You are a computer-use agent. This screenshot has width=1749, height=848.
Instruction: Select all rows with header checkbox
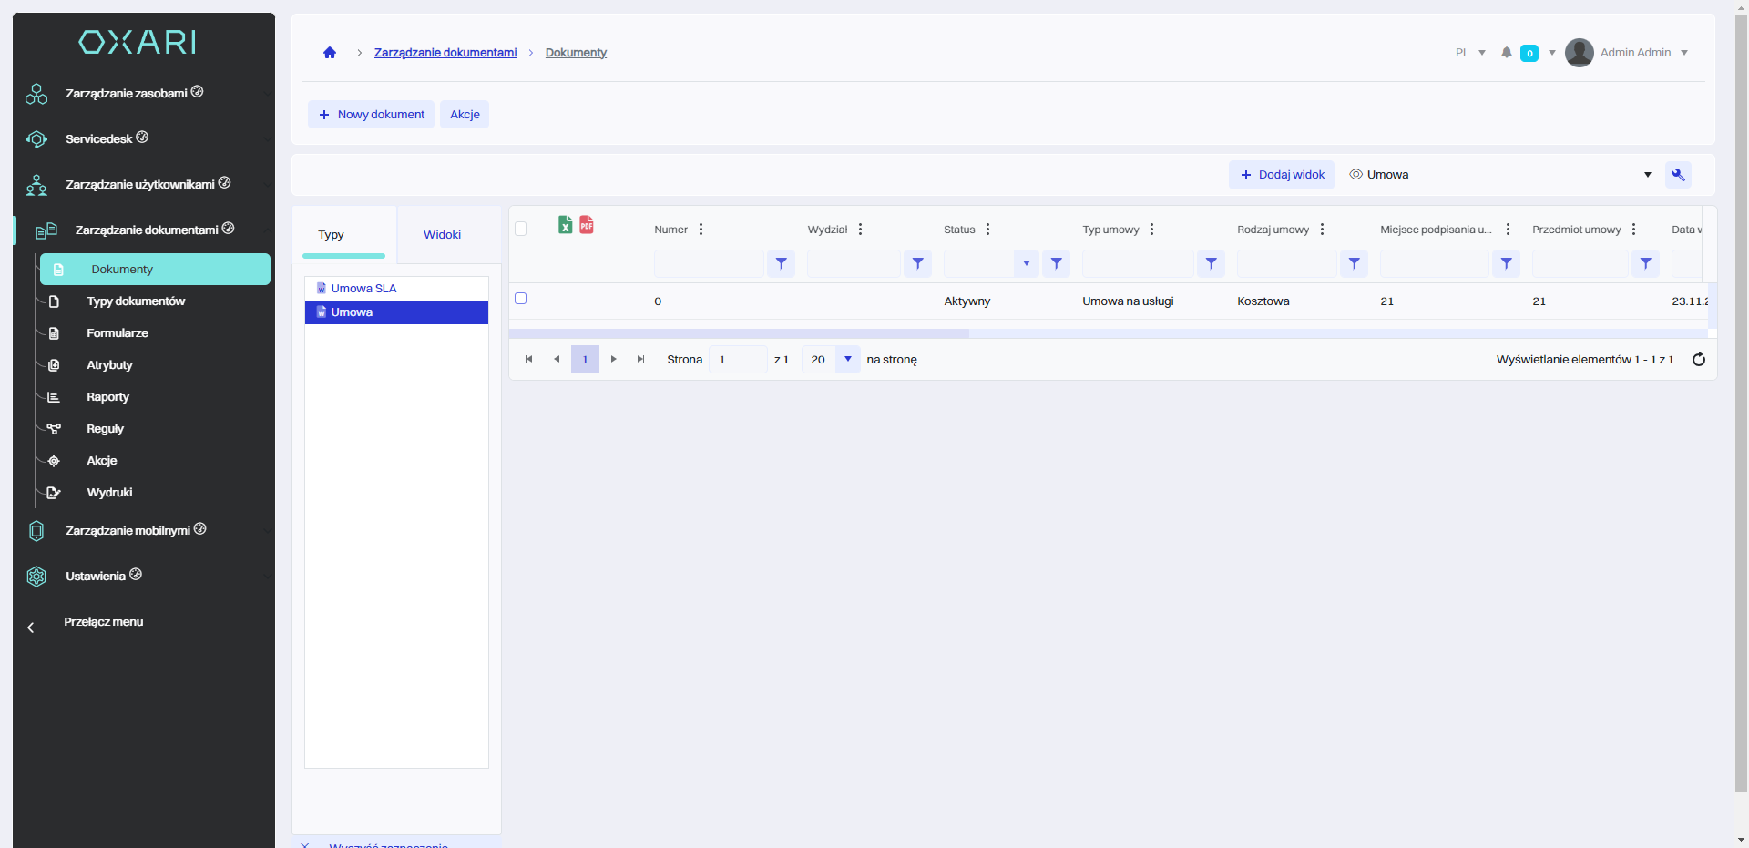click(521, 229)
